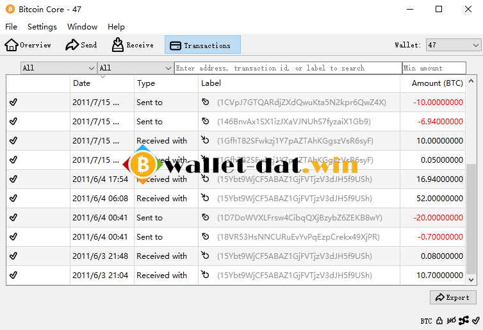This screenshot has width=483, height=330.
Task: Open the Window menu
Action: pyautogui.click(x=82, y=27)
